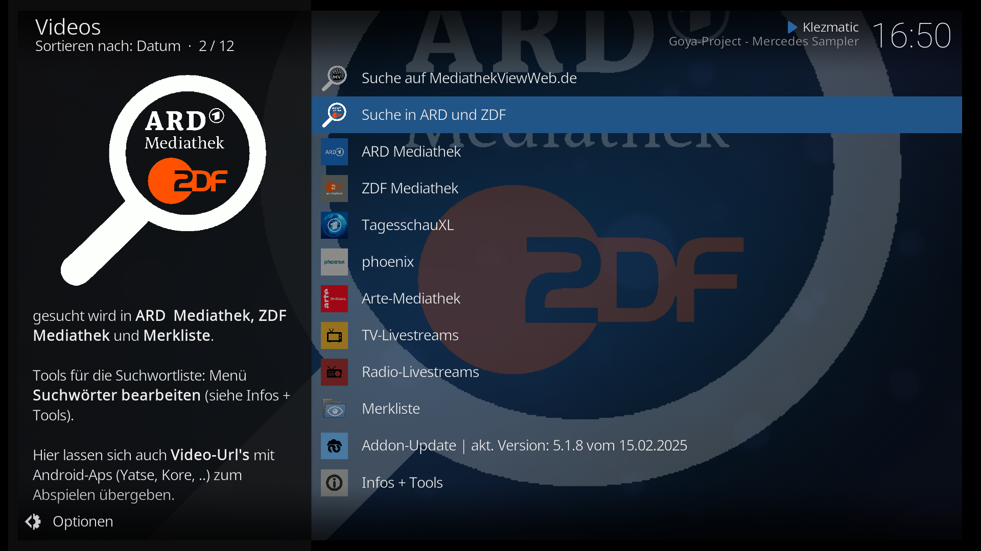Open the Arte-Mediathek entry
Viewport: 981px width, 551px height.
[x=637, y=298]
